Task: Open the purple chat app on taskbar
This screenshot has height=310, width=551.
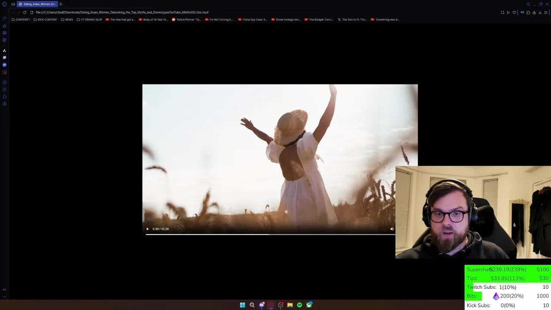Action: coord(261,305)
